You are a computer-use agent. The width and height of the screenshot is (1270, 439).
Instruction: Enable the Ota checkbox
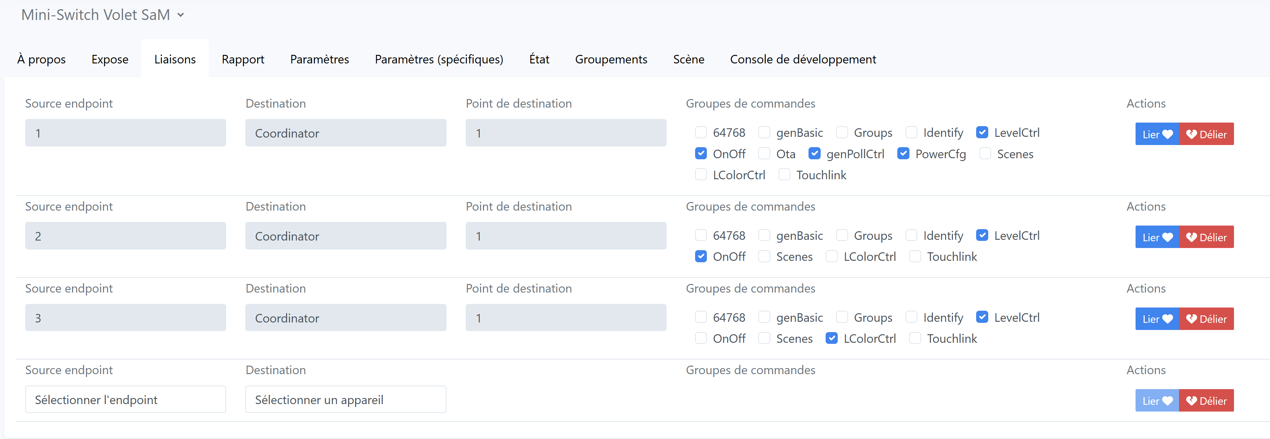coord(764,153)
